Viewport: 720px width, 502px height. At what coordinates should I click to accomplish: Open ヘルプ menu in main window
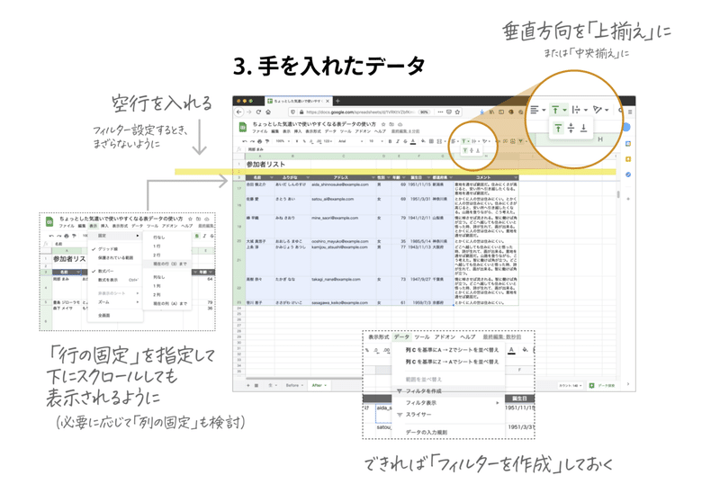tap(380, 131)
